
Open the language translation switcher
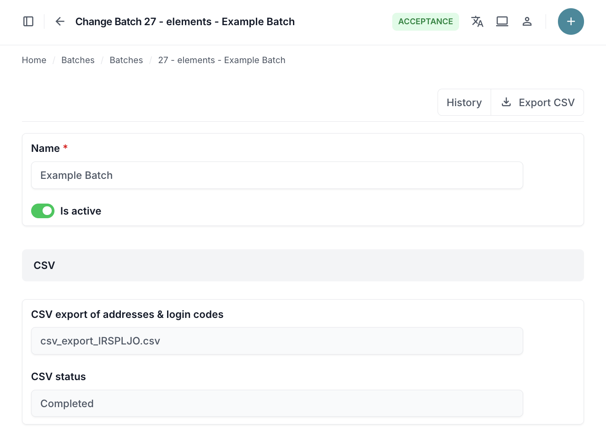pos(477,21)
